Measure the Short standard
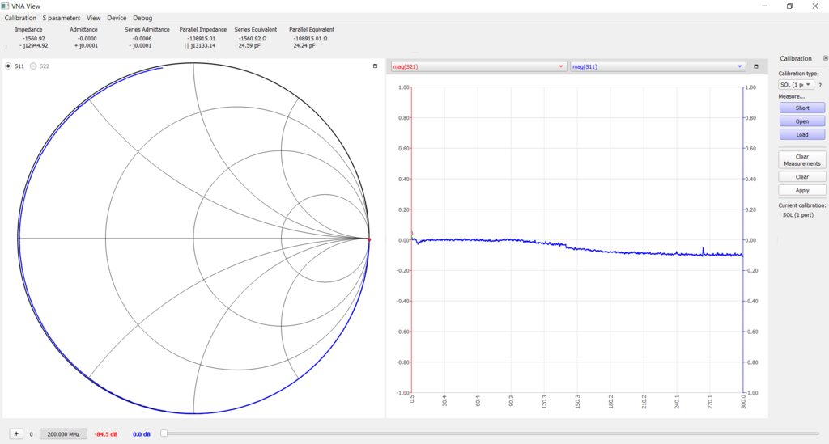829x444 pixels. click(x=802, y=108)
